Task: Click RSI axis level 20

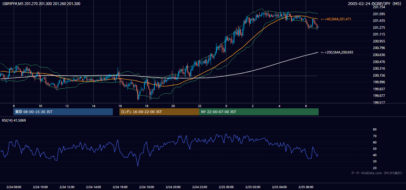Action: [x=375, y=168]
